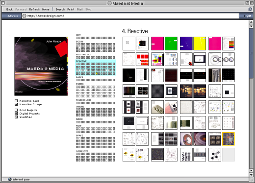Click the Maeda @ Media book cover
The height and width of the screenshot is (183, 255).
click(41, 66)
